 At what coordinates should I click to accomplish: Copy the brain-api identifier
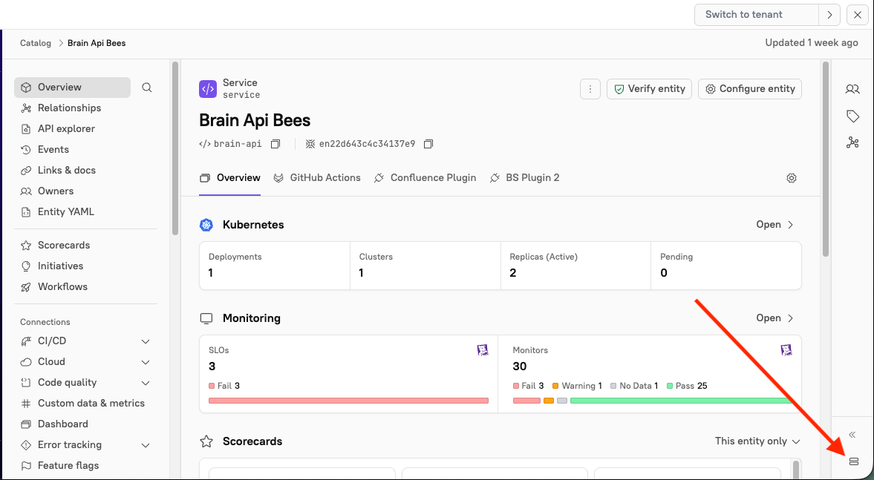pyautogui.click(x=275, y=144)
